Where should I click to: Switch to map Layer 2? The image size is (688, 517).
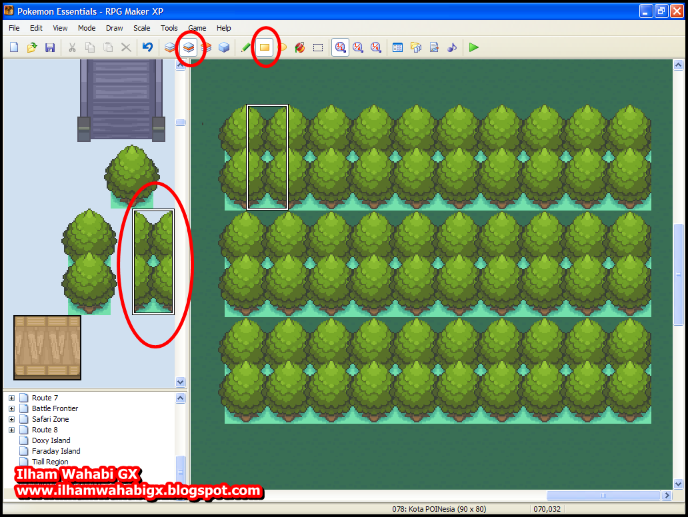click(188, 47)
